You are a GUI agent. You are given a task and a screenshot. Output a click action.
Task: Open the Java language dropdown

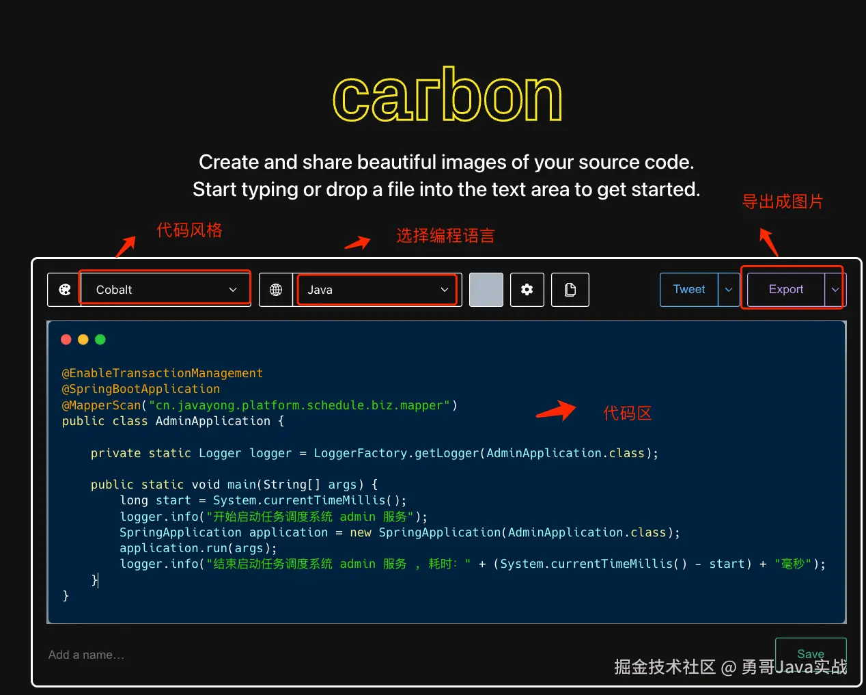pyautogui.click(x=378, y=290)
